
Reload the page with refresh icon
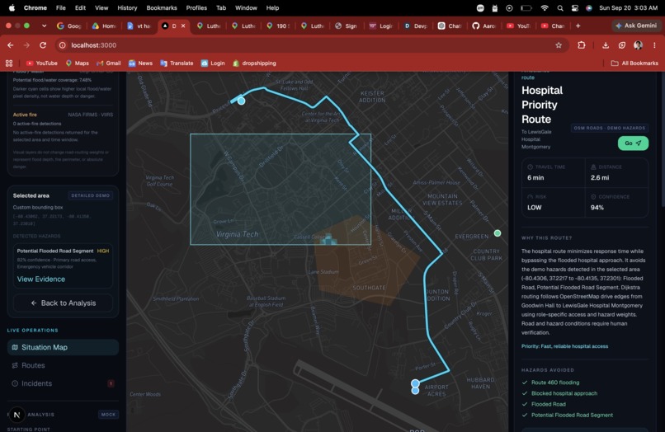(43, 45)
